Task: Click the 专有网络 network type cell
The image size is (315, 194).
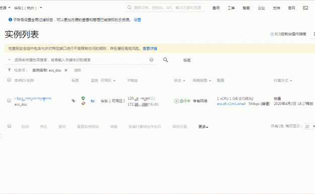Action: [200, 101]
